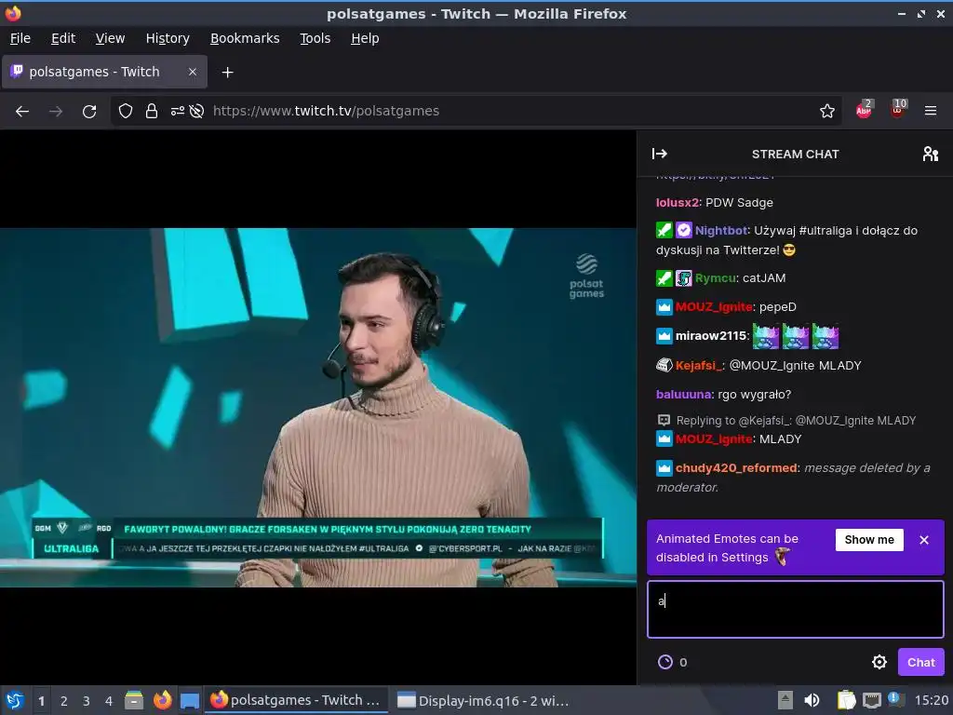Reload the current page
Screen dimensions: 953x715
pos(89,112)
